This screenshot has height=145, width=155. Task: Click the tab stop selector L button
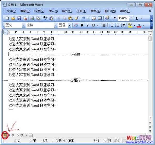tap(5, 32)
